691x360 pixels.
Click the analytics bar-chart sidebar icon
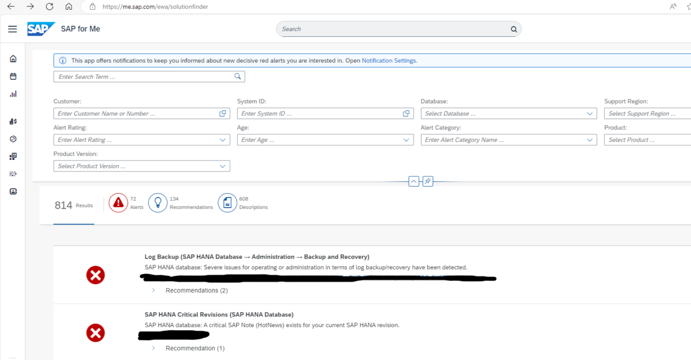(x=13, y=94)
